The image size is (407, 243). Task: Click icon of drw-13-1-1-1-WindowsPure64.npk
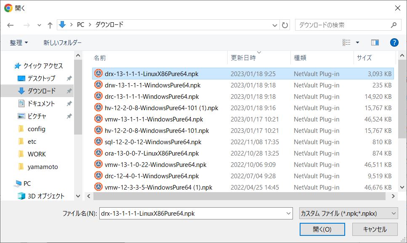pos(98,85)
